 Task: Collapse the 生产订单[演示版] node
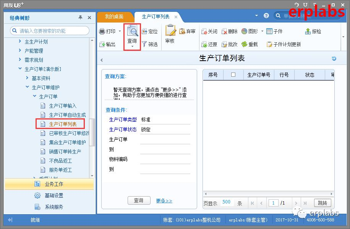pos(20,69)
